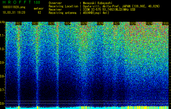Click the A504HB(yagi 4el) antenna text
The width and height of the screenshot is (171, 109).
click(x=96, y=13)
